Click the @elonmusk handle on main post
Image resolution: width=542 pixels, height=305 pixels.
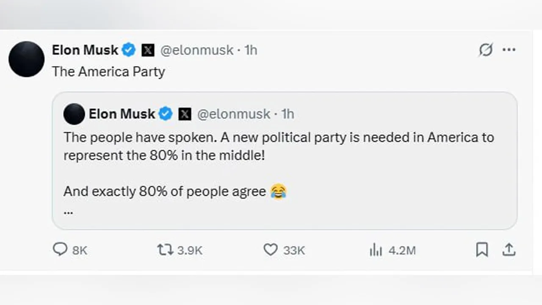[196, 50]
